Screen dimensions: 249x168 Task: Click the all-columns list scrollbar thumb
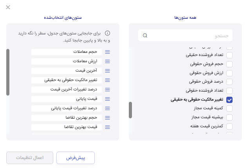click(130, 110)
